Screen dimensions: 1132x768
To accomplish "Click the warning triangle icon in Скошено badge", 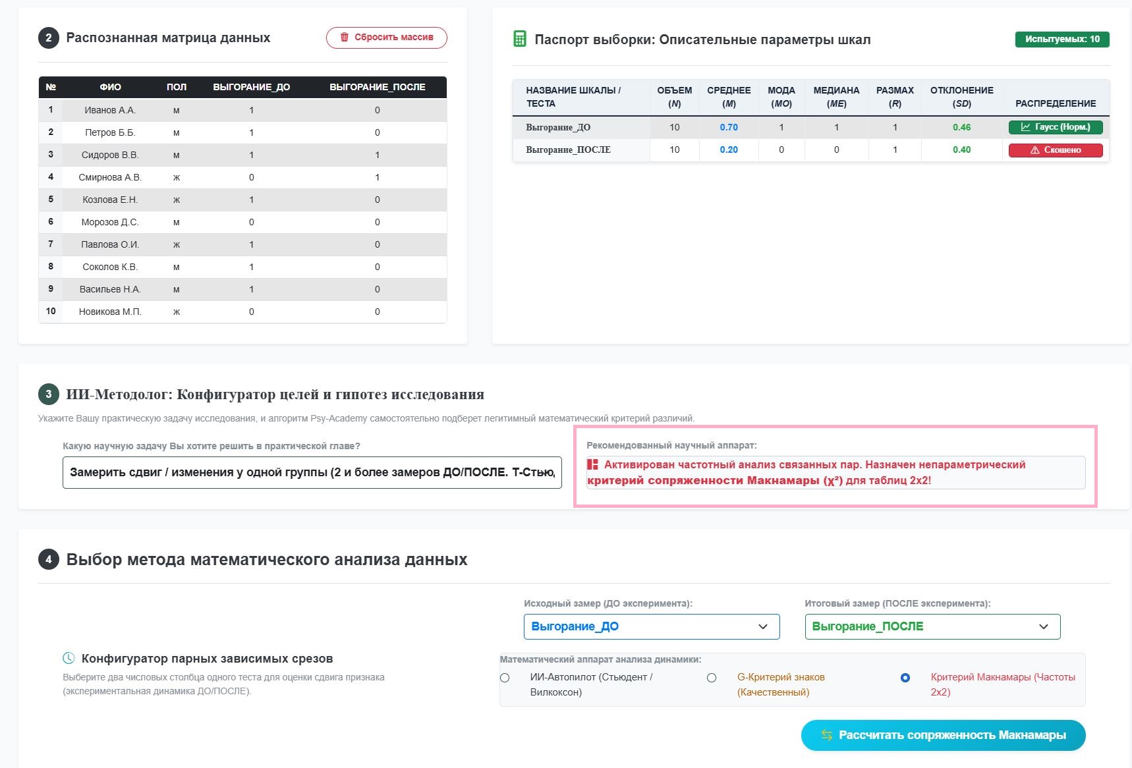I will (1035, 150).
